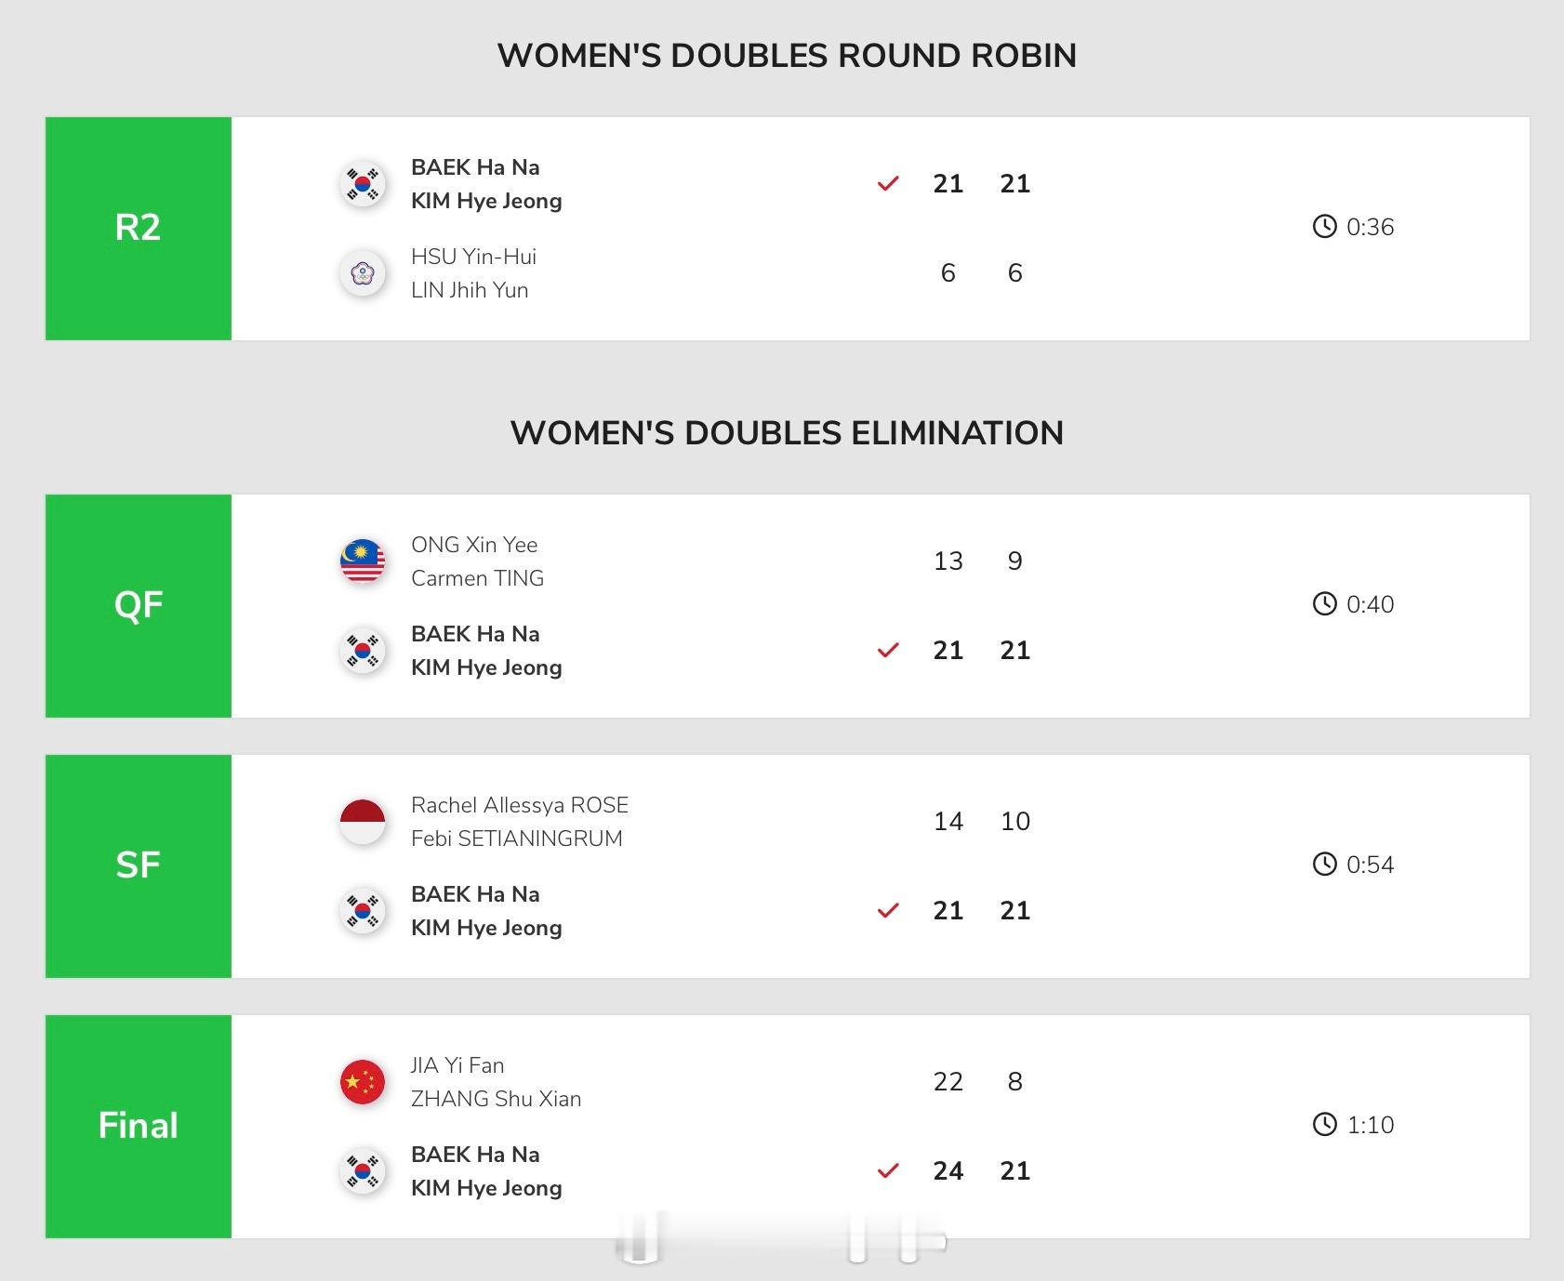Click Rachel Allessya ROSE player name
The image size is (1564, 1281).
coord(520,805)
